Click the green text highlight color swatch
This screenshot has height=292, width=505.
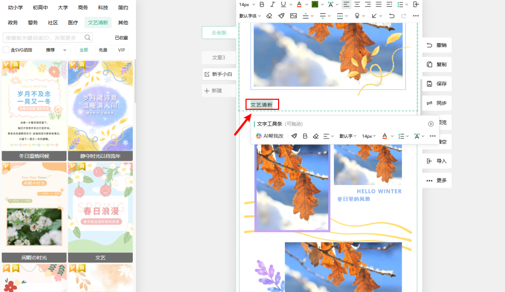click(x=315, y=5)
